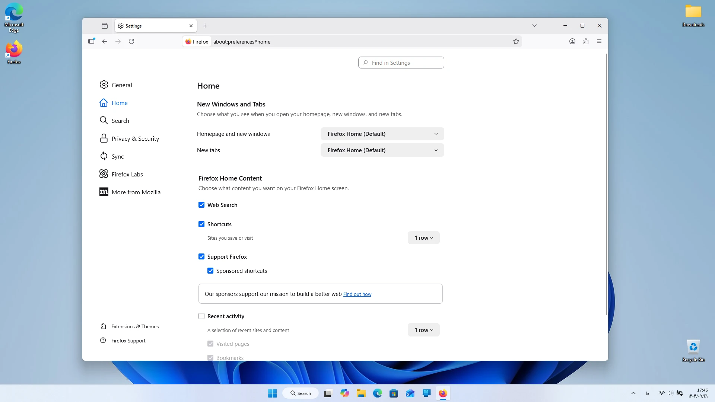This screenshot has height=402, width=715.
Task: Uncheck the Support Firefox checkbox
Action: (201, 256)
